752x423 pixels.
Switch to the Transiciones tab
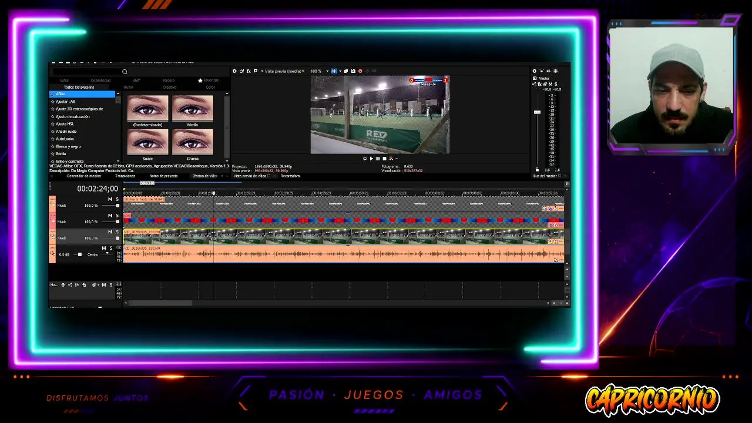click(125, 176)
